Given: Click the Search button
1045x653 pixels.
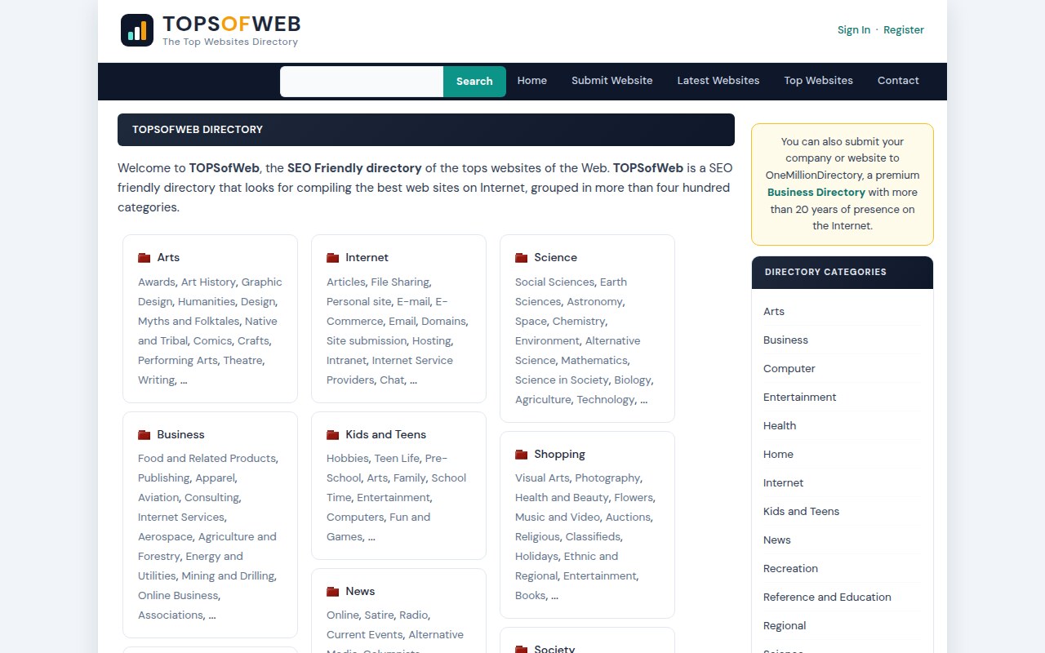Looking at the screenshot, I should [474, 82].
